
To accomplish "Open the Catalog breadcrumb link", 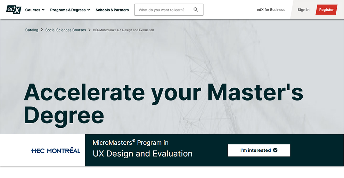I will point(32,30).
